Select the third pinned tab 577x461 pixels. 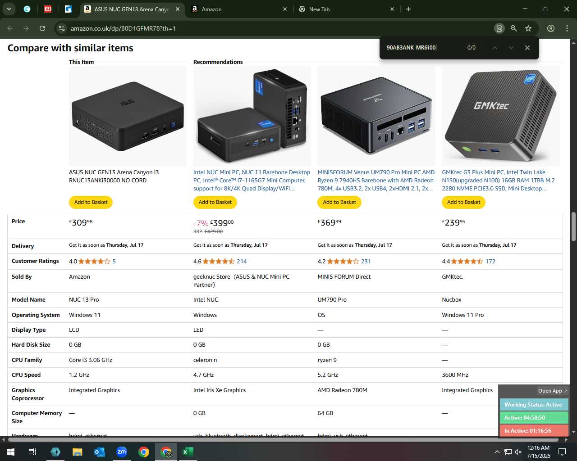coord(69,9)
